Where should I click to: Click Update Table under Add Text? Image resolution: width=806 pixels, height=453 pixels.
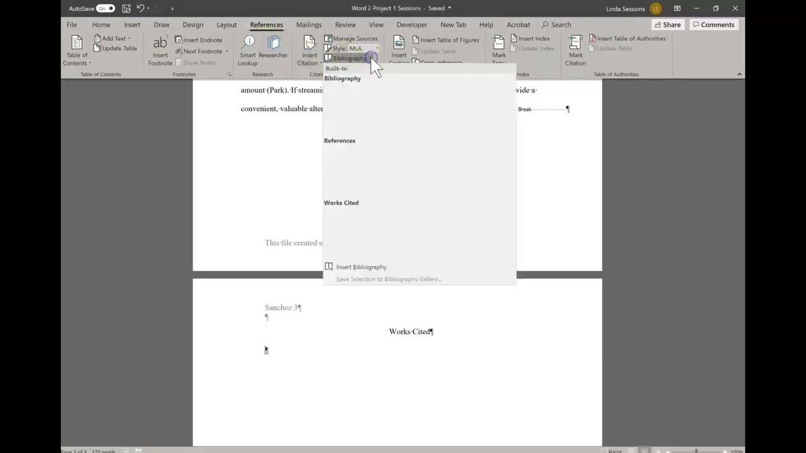pos(115,48)
